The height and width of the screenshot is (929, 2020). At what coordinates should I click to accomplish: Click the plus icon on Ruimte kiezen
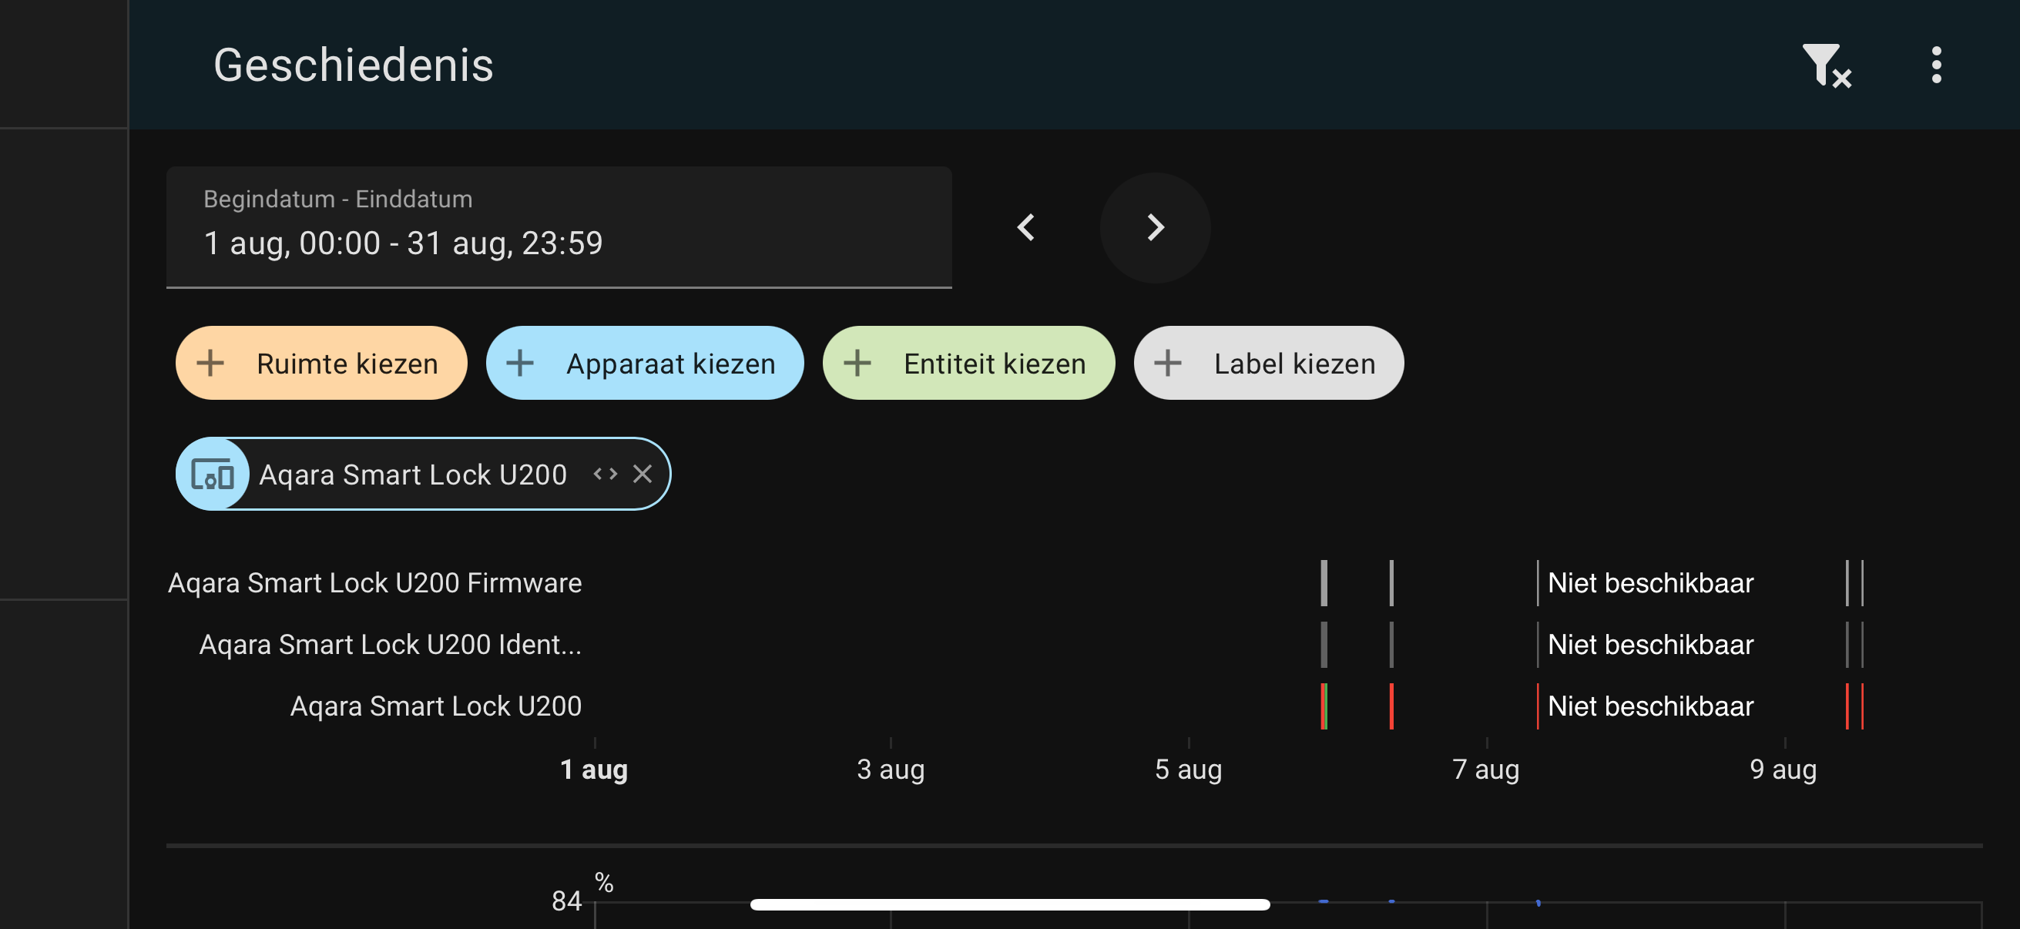pyautogui.click(x=210, y=364)
